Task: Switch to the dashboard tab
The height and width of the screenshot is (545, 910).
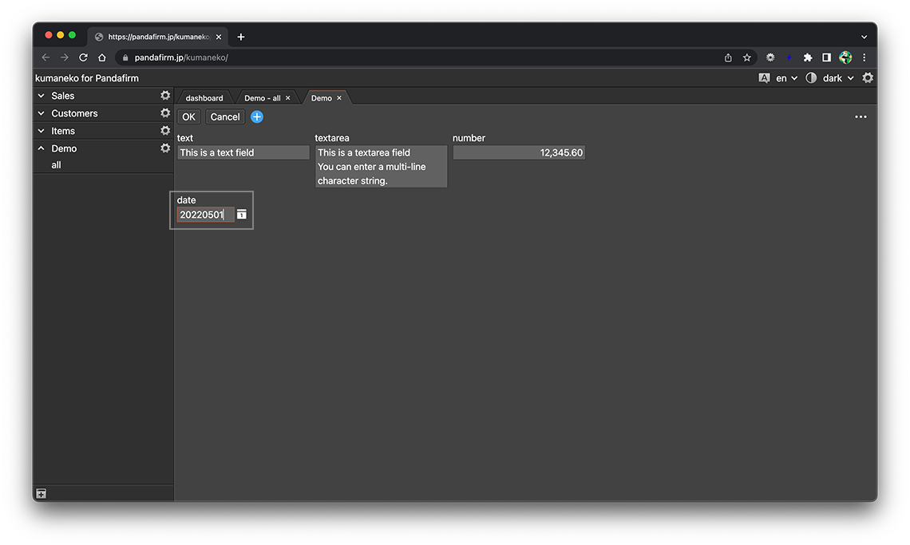Action: [x=204, y=98]
